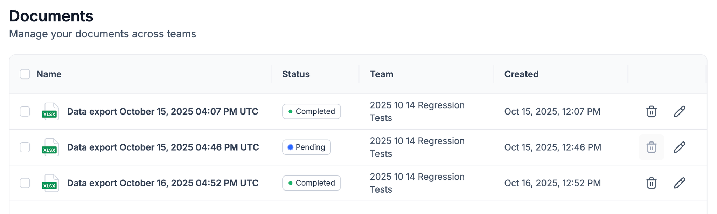Check the 04:46 PM export row
The height and width of the screenshot is (214, 717).
25,147
